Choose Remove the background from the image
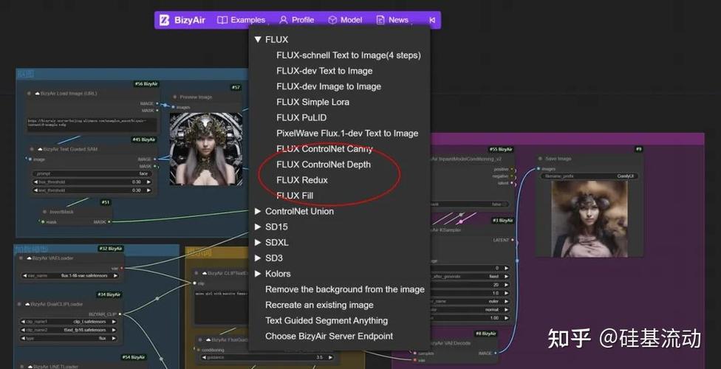This screenshot has width=721, height=369. click(x=345, y=289)
